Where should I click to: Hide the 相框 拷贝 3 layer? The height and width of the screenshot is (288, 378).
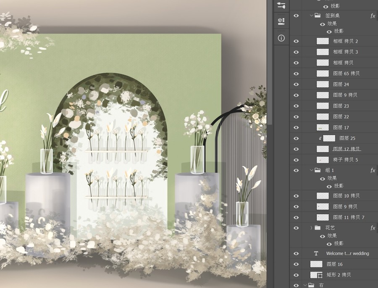point(296,52)
